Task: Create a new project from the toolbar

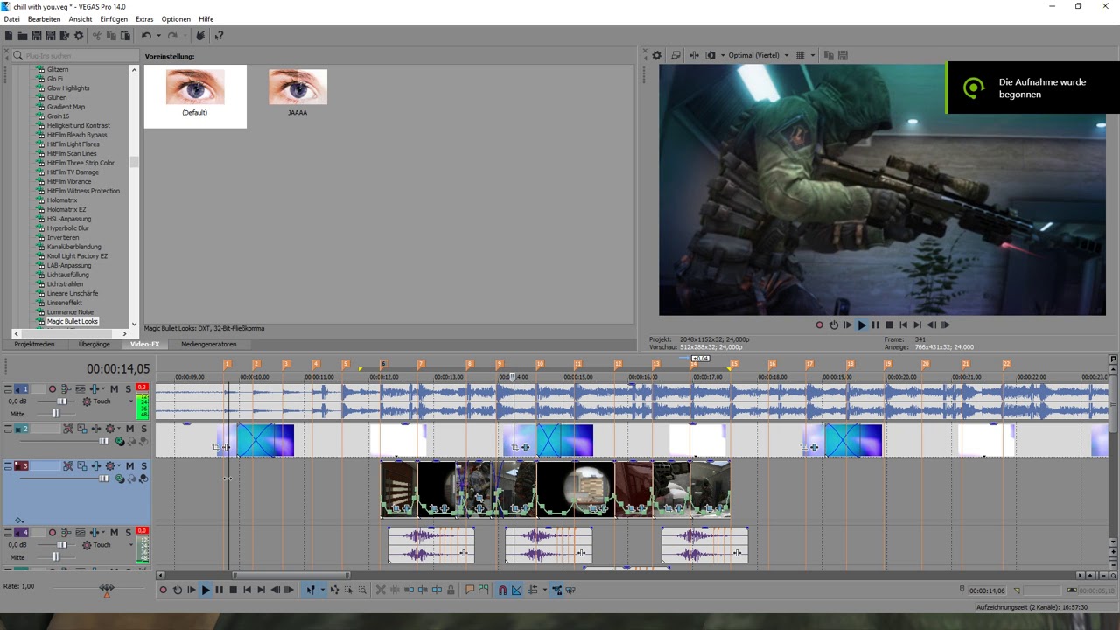Action: [x=9, y=36]
